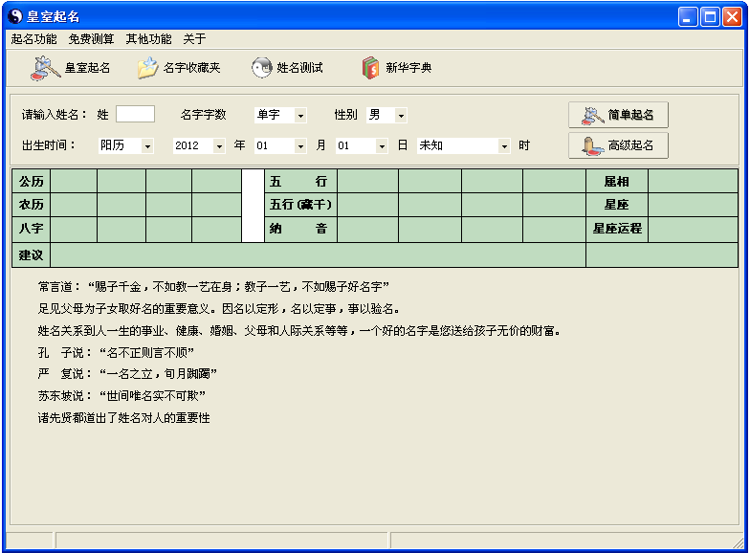Open the month dropdown before 月
Viewport: 750px width, 553px height.
point(300,145)
